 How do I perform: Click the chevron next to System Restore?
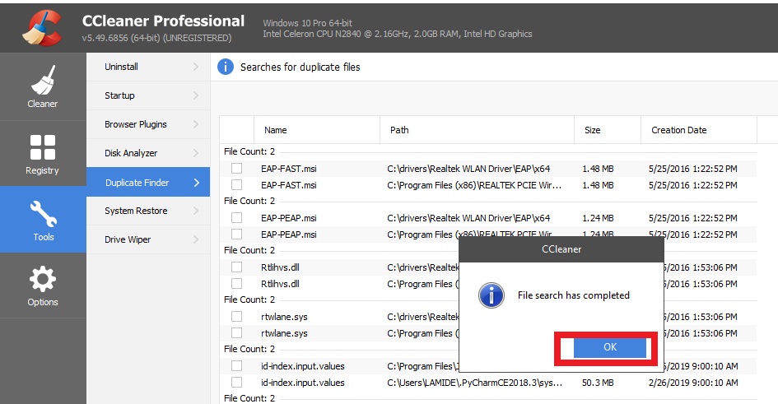coord(196,211)
